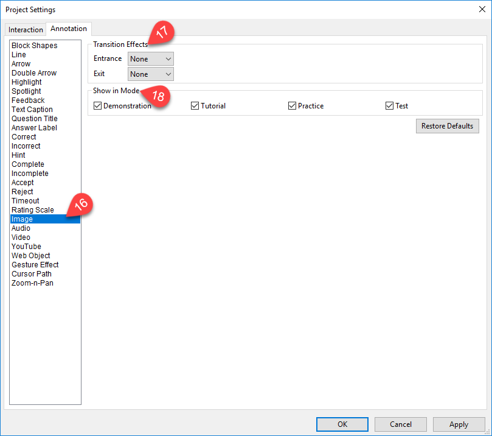Click the Restore Defaults button

(447, 126)
